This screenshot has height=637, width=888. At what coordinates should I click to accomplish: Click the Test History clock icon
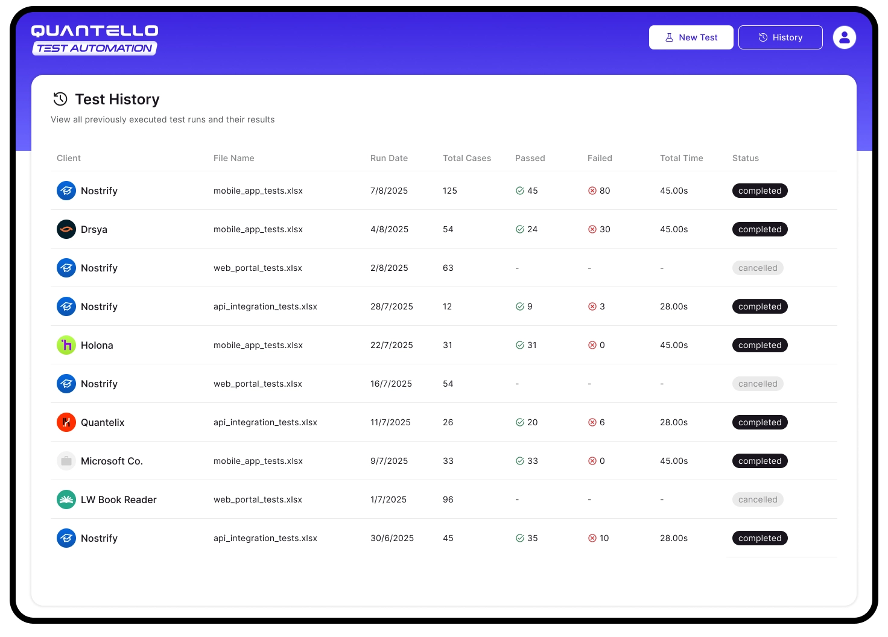(x=60, y=99)
